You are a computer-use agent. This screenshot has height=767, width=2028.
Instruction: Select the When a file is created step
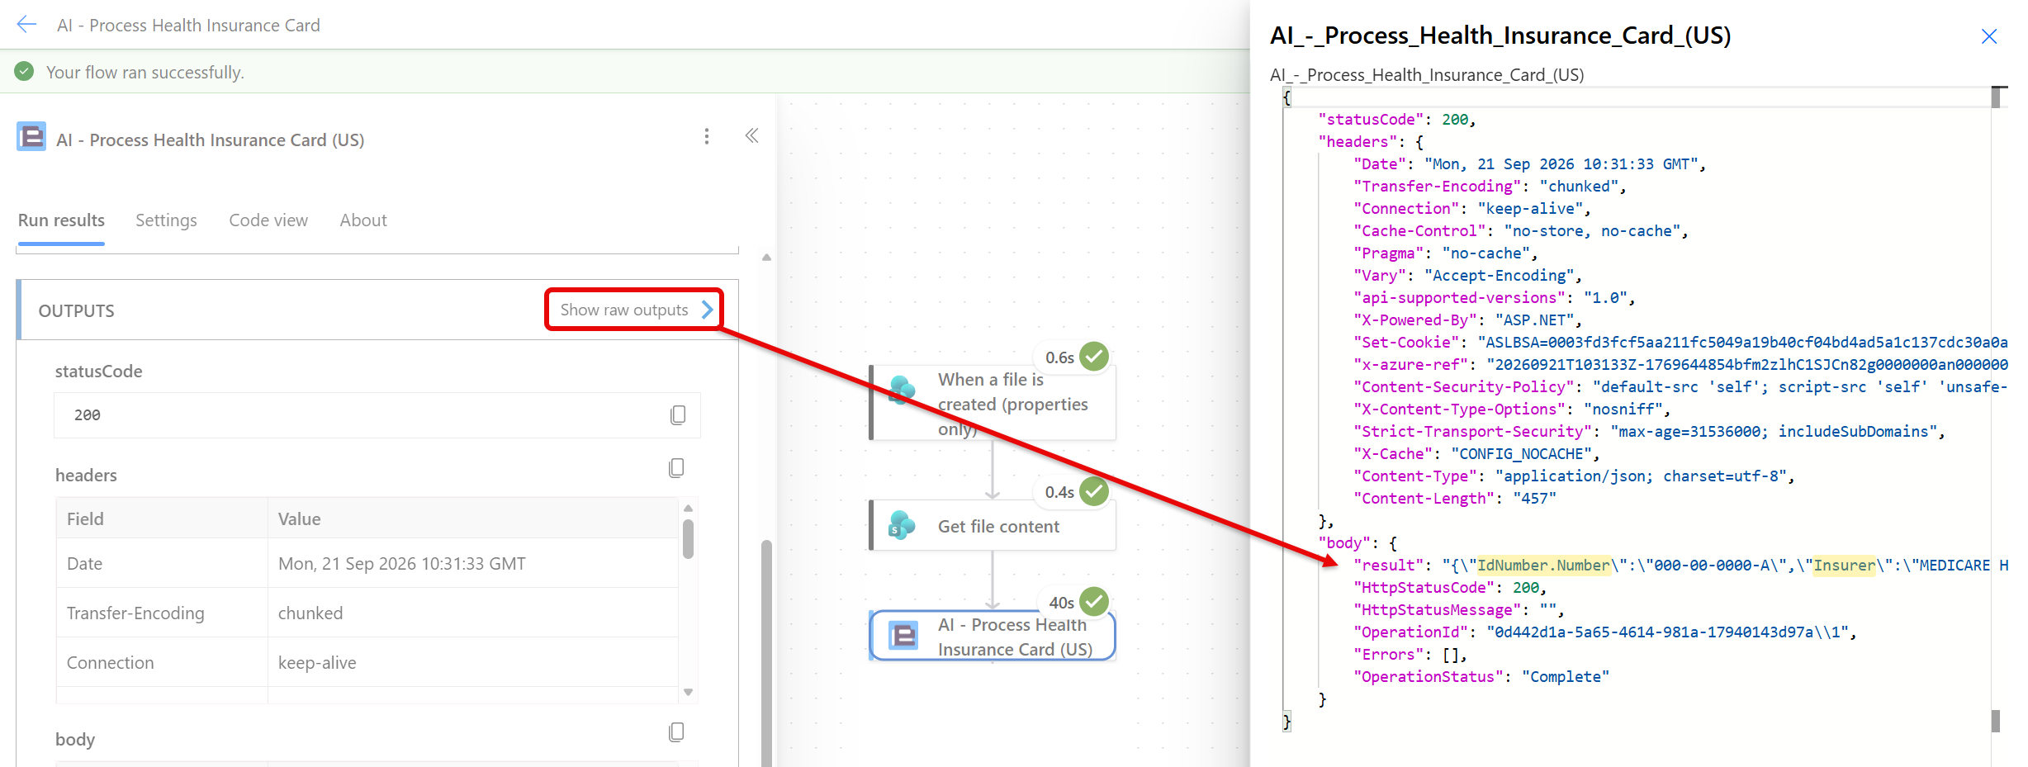pyautogui.click(x=993, y=403)
